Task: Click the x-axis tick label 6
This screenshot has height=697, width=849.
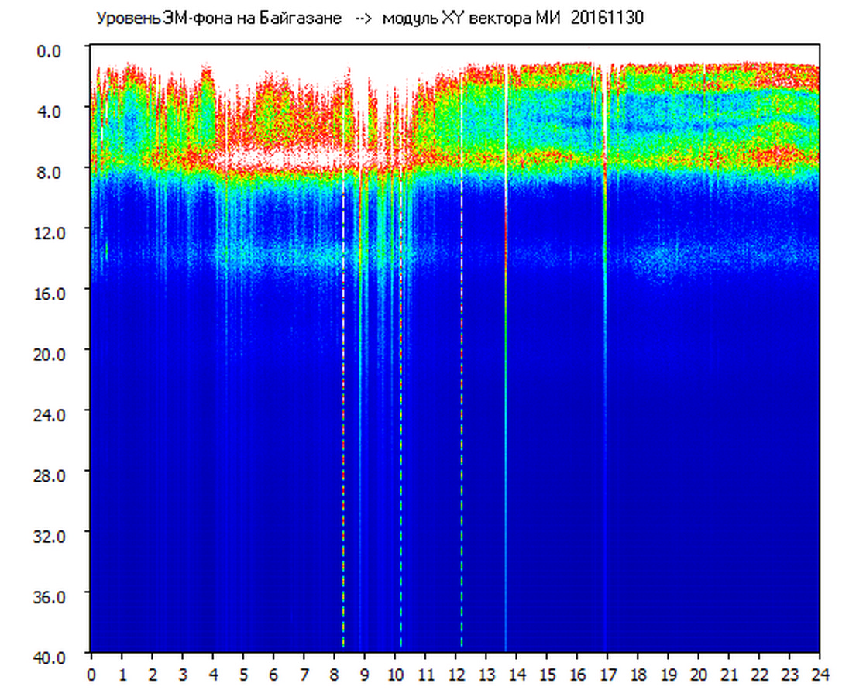Action: 273,675
